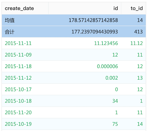Viewport: 148px width, 131px height.
Task: Select the 均值 summary row label
Action: click(x=10, y=20)
